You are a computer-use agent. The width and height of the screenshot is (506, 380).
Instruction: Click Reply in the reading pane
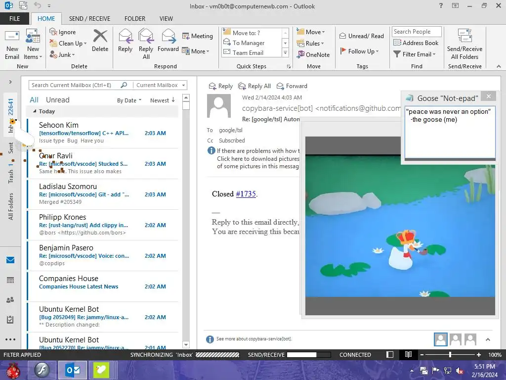tap(221, 86)
